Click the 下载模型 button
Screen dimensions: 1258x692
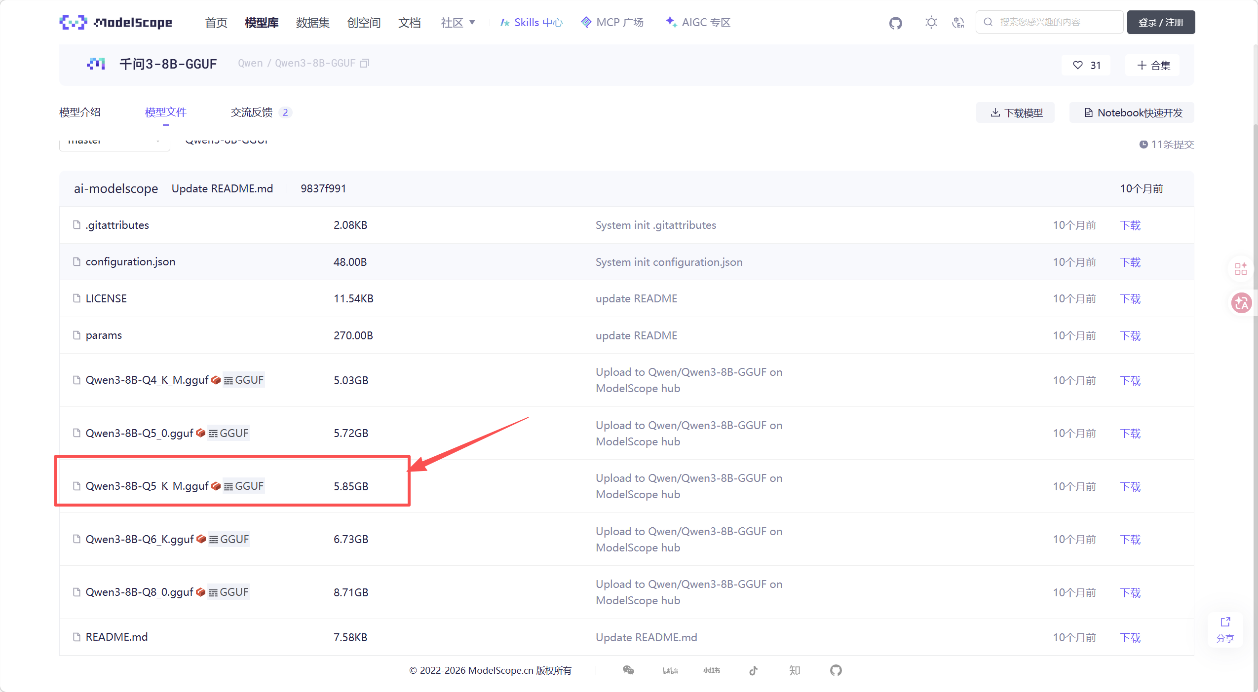coord(1016,112)
